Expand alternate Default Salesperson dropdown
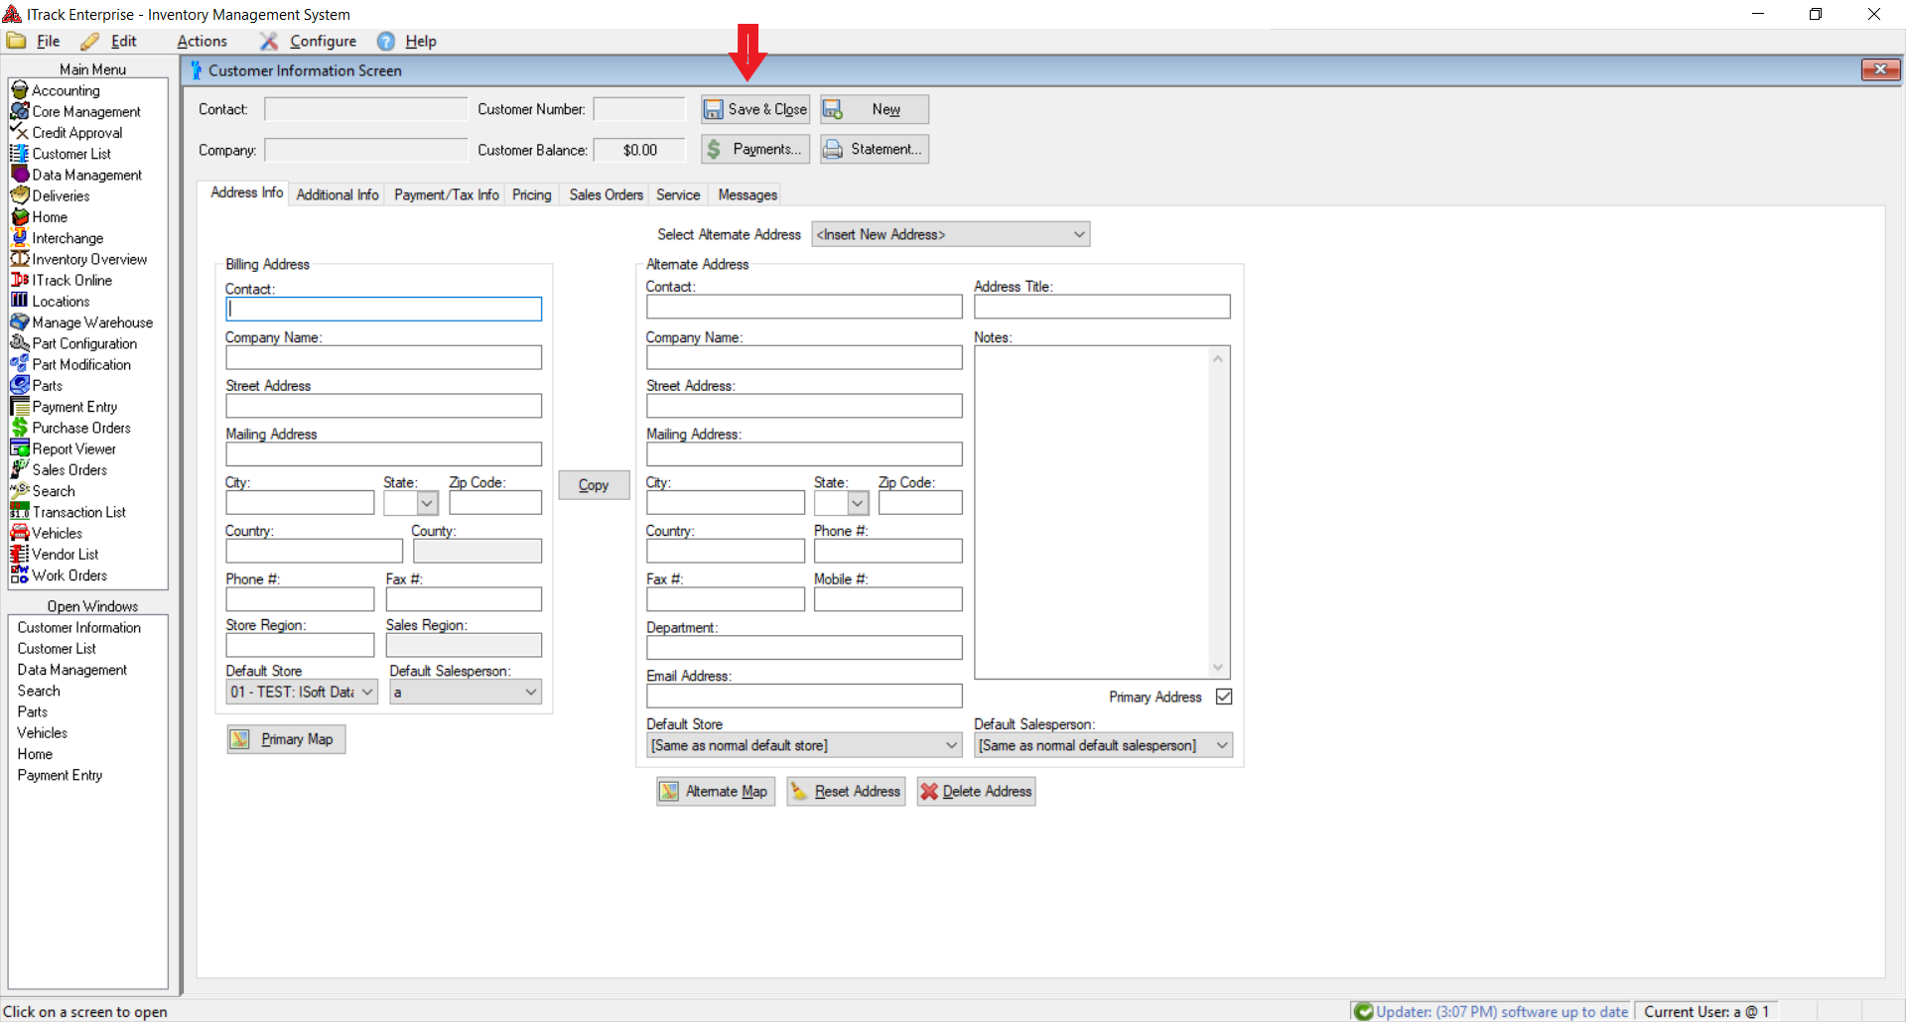Viewport: 1906px width, 1022px height. [1222, 746]
